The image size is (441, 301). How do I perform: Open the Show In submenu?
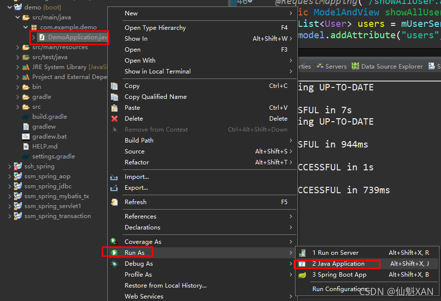point(202,39)
